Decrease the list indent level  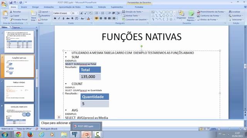(110, 13)
